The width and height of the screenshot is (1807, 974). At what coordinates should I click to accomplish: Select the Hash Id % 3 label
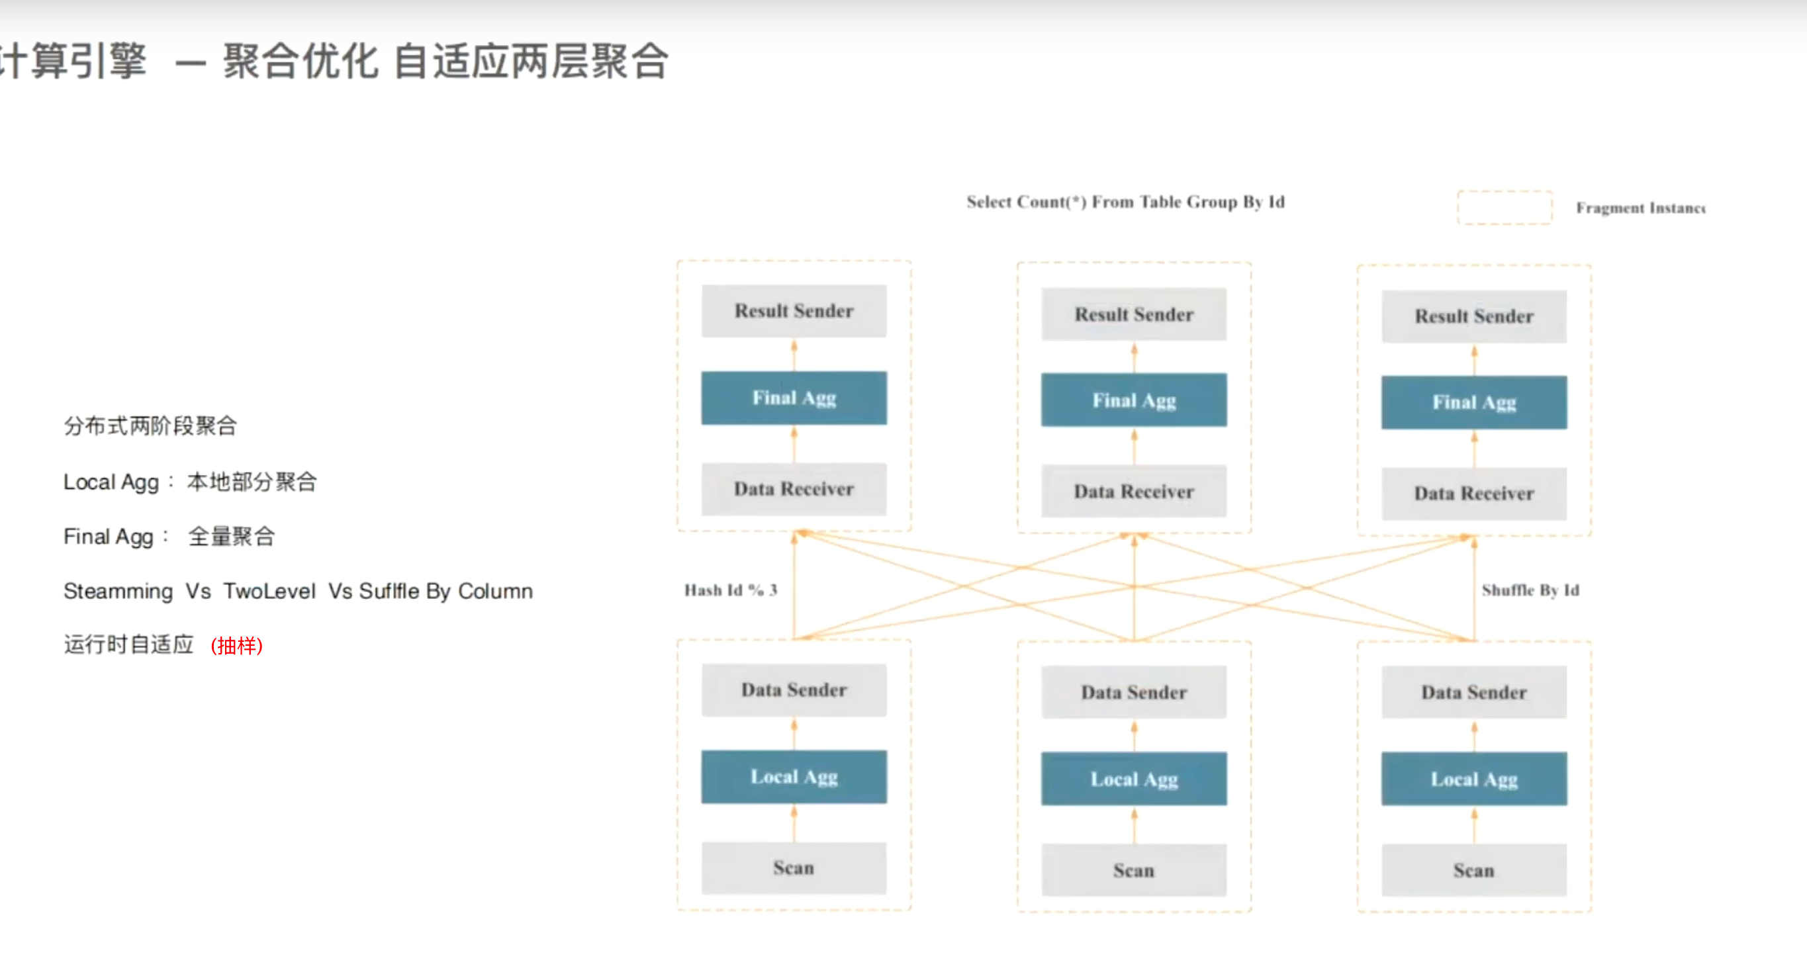729,590
